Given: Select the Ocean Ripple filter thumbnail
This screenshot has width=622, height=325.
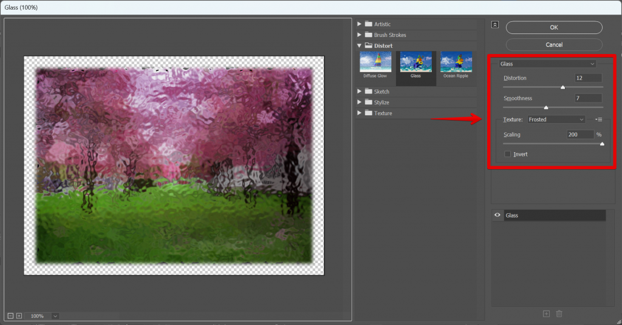Looking at the screenshot, I should 456,64.
